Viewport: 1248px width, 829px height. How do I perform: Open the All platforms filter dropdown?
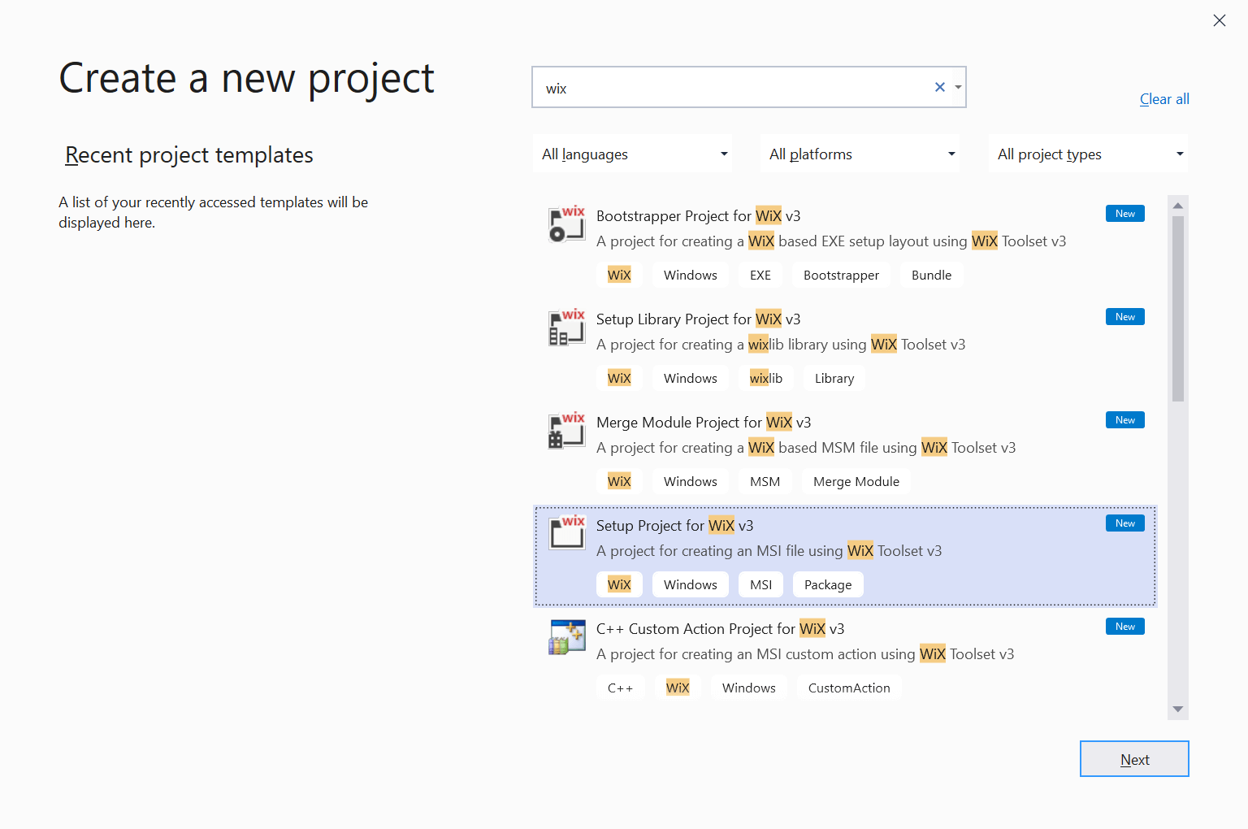point(860,154)
